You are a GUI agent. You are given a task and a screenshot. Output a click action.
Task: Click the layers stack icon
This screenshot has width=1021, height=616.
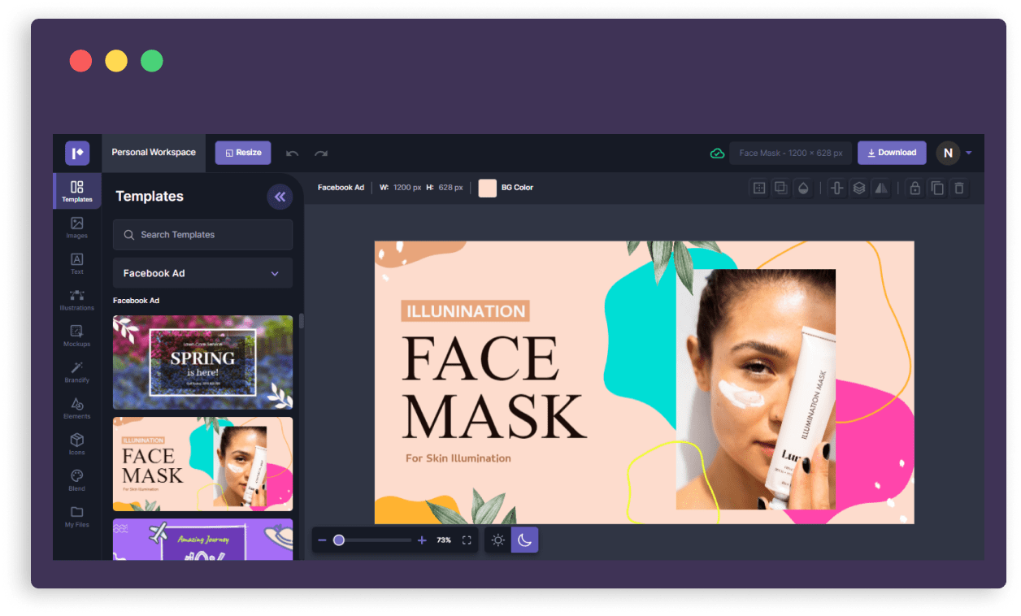(858, 188)
